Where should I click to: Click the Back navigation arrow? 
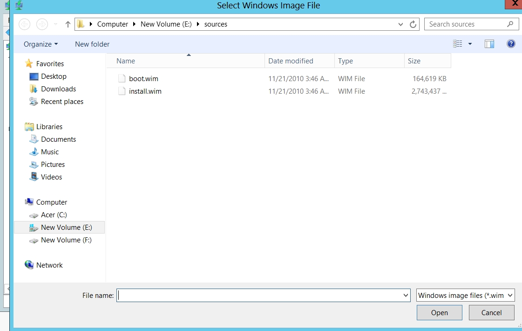pos(24,24)
